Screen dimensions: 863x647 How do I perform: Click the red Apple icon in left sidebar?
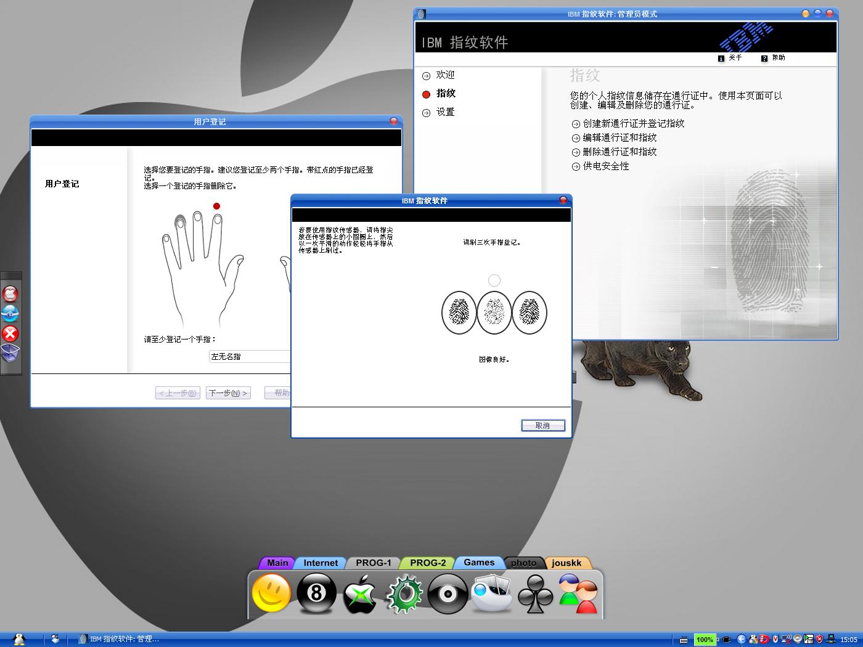point(10,293)
